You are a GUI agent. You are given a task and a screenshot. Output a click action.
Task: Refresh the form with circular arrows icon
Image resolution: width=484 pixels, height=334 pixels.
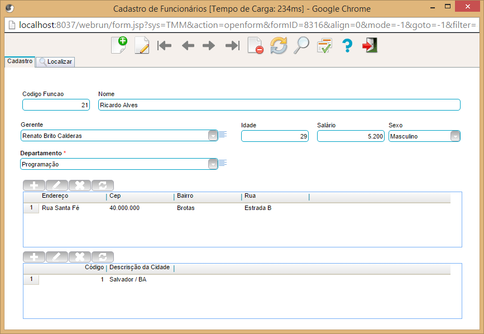(x=278, y=46)
